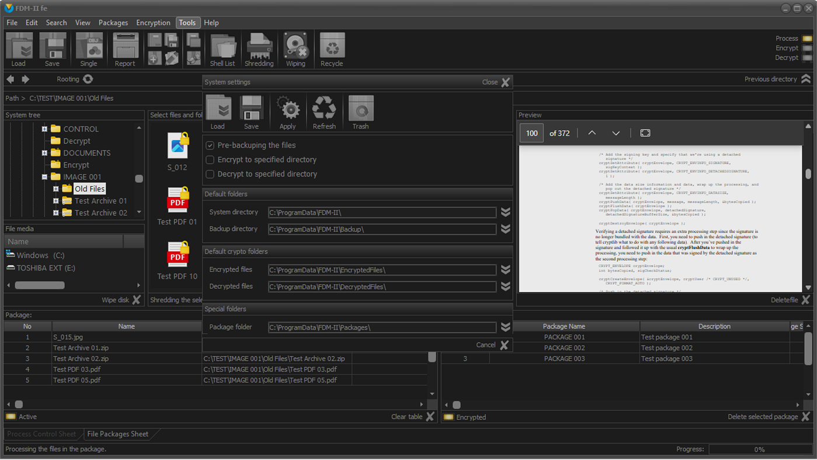Switch to the Process Control Sheet tab
This screenshot has height=460, width=817.
pyautogui.click(x=41, y=434)
